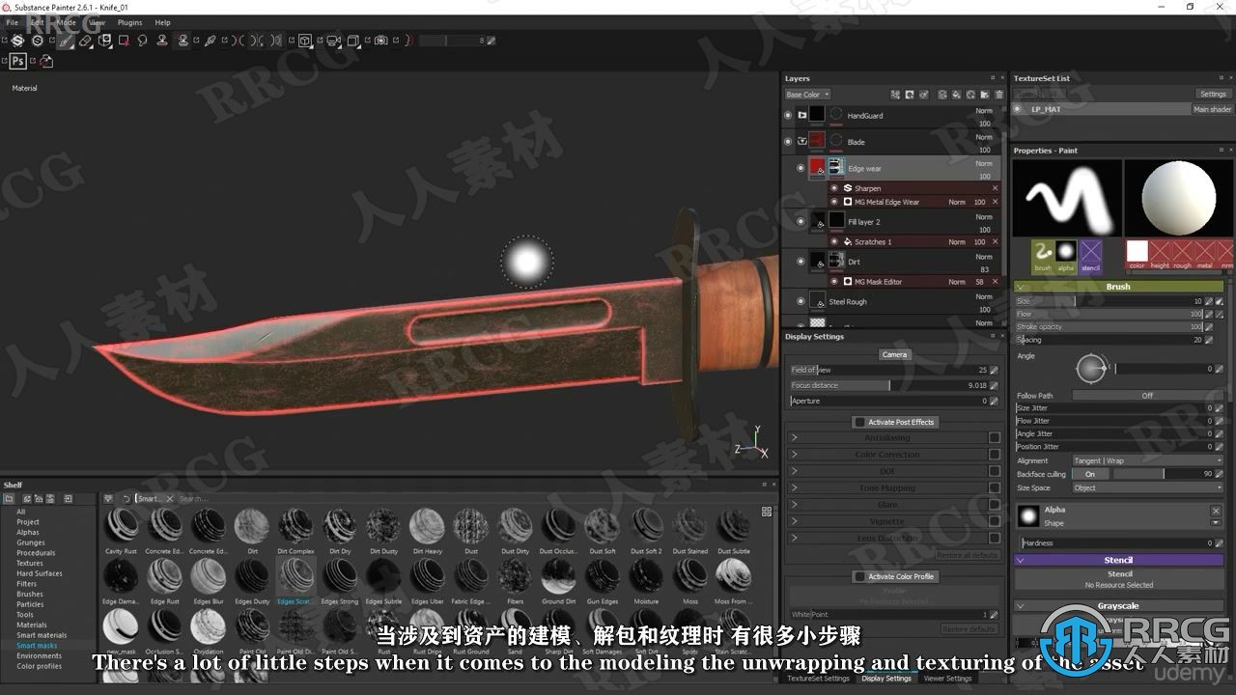Select the Polygon Fill tool
The height and width of the screenshot is (695, 1236).
click(x=125, y=41)
